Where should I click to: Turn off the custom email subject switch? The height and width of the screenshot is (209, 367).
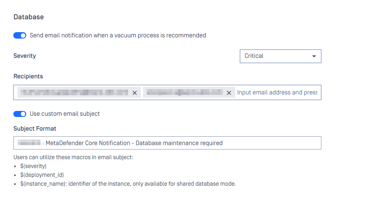click(x=20, y=114)
